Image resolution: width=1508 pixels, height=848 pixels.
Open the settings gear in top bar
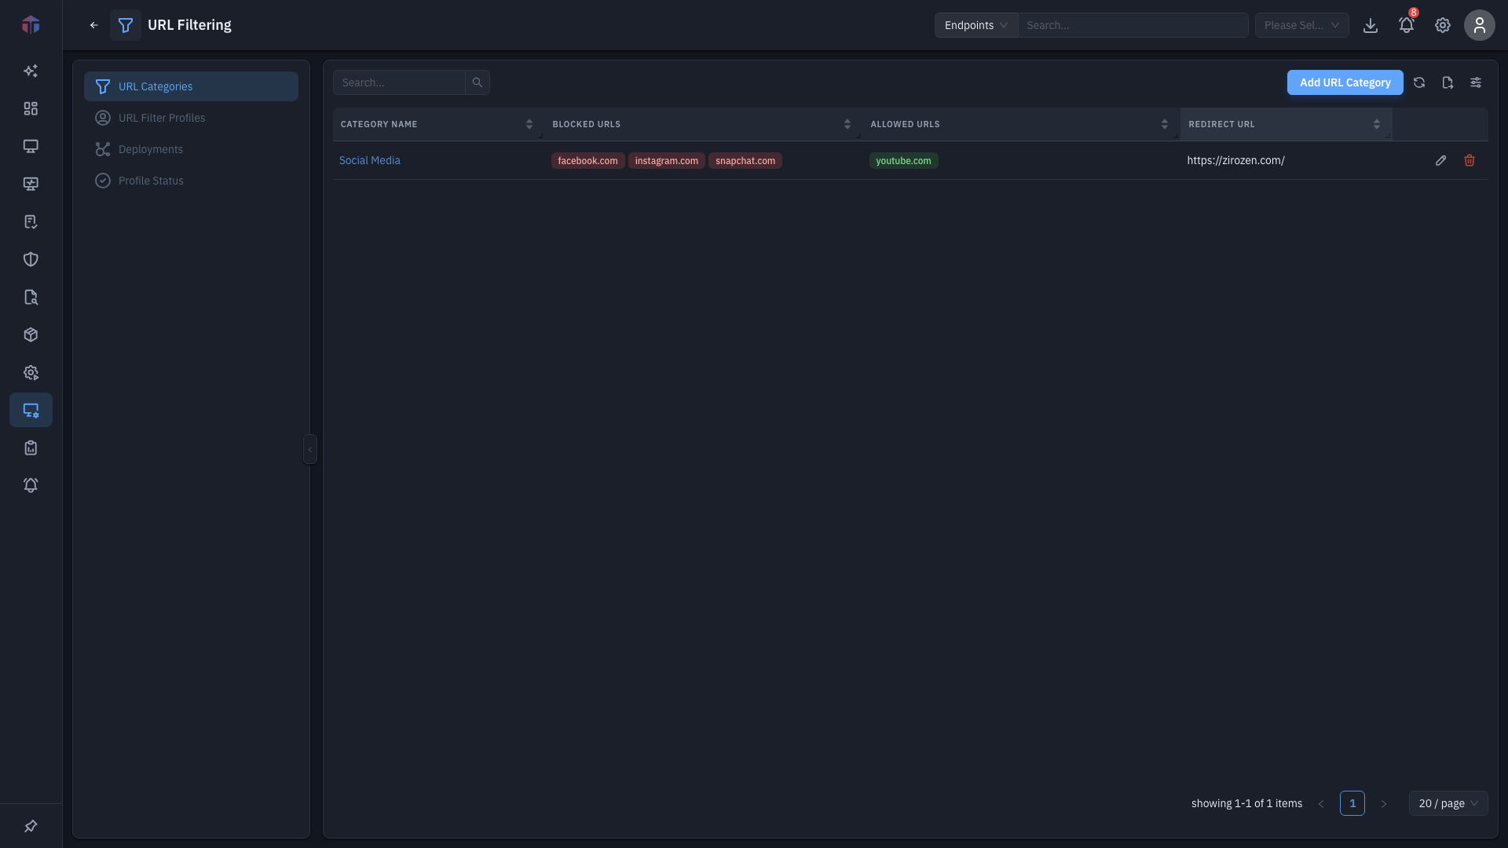[x=1443, y=25]
